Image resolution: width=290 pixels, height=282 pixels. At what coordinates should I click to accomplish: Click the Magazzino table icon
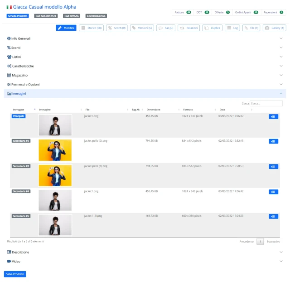[9, 75]
